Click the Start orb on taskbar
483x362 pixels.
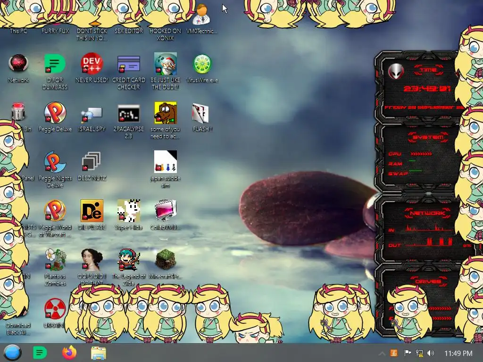(12, 353)
